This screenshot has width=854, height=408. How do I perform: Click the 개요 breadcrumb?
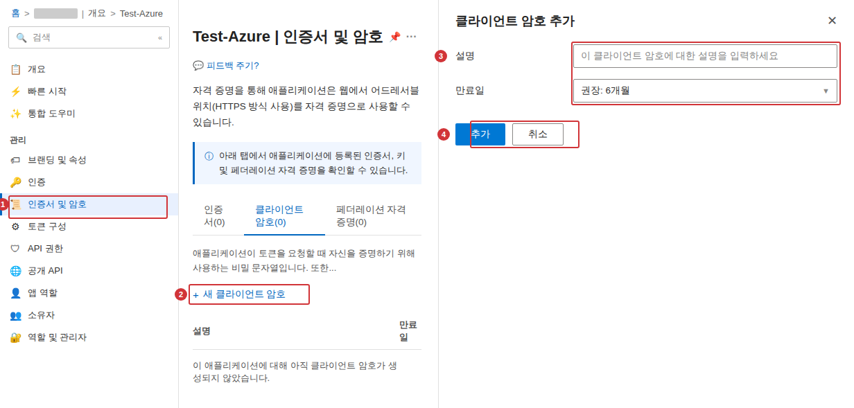coord(96,13)
